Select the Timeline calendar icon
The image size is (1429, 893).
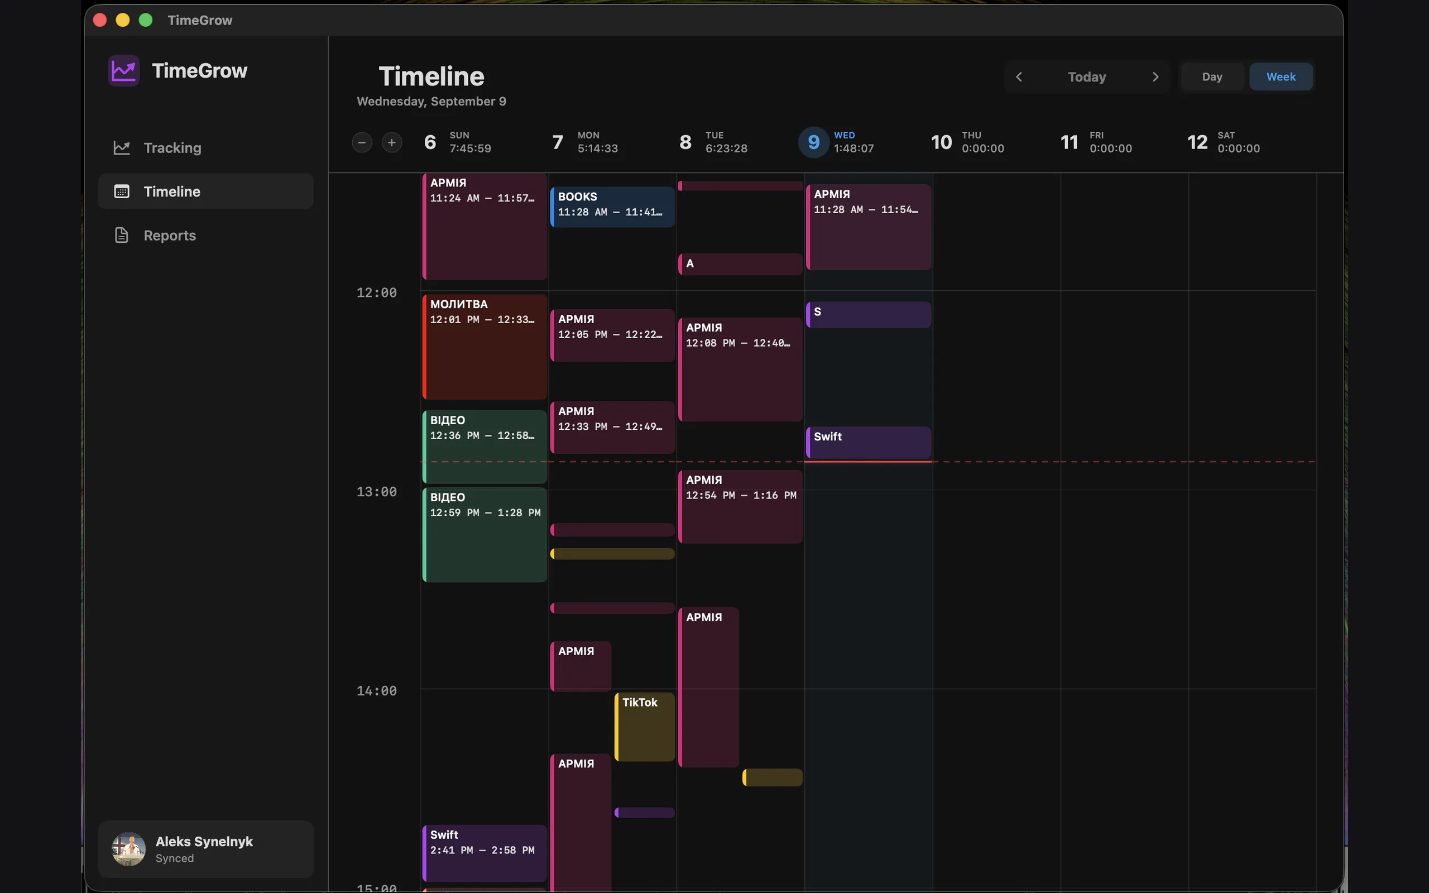pos(122,191)
